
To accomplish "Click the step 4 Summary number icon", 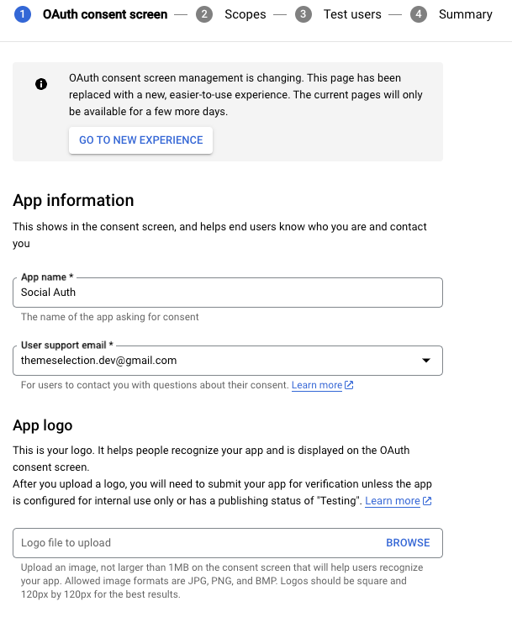I will coord(419,14).
